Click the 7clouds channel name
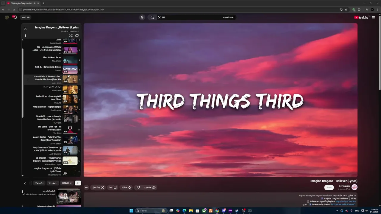This screenshot has width=381, height=214. pos(345,186)
